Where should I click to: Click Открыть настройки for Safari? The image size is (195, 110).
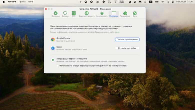[x=127, y=48]
